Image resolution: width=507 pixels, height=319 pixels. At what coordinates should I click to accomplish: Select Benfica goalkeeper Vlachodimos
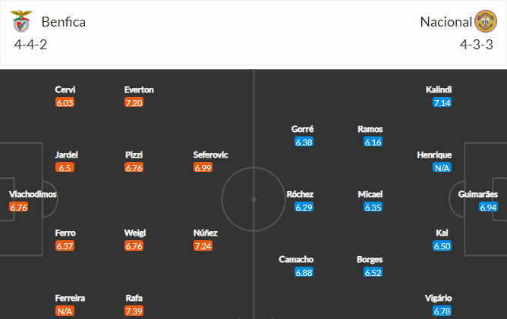coord(33,194)
